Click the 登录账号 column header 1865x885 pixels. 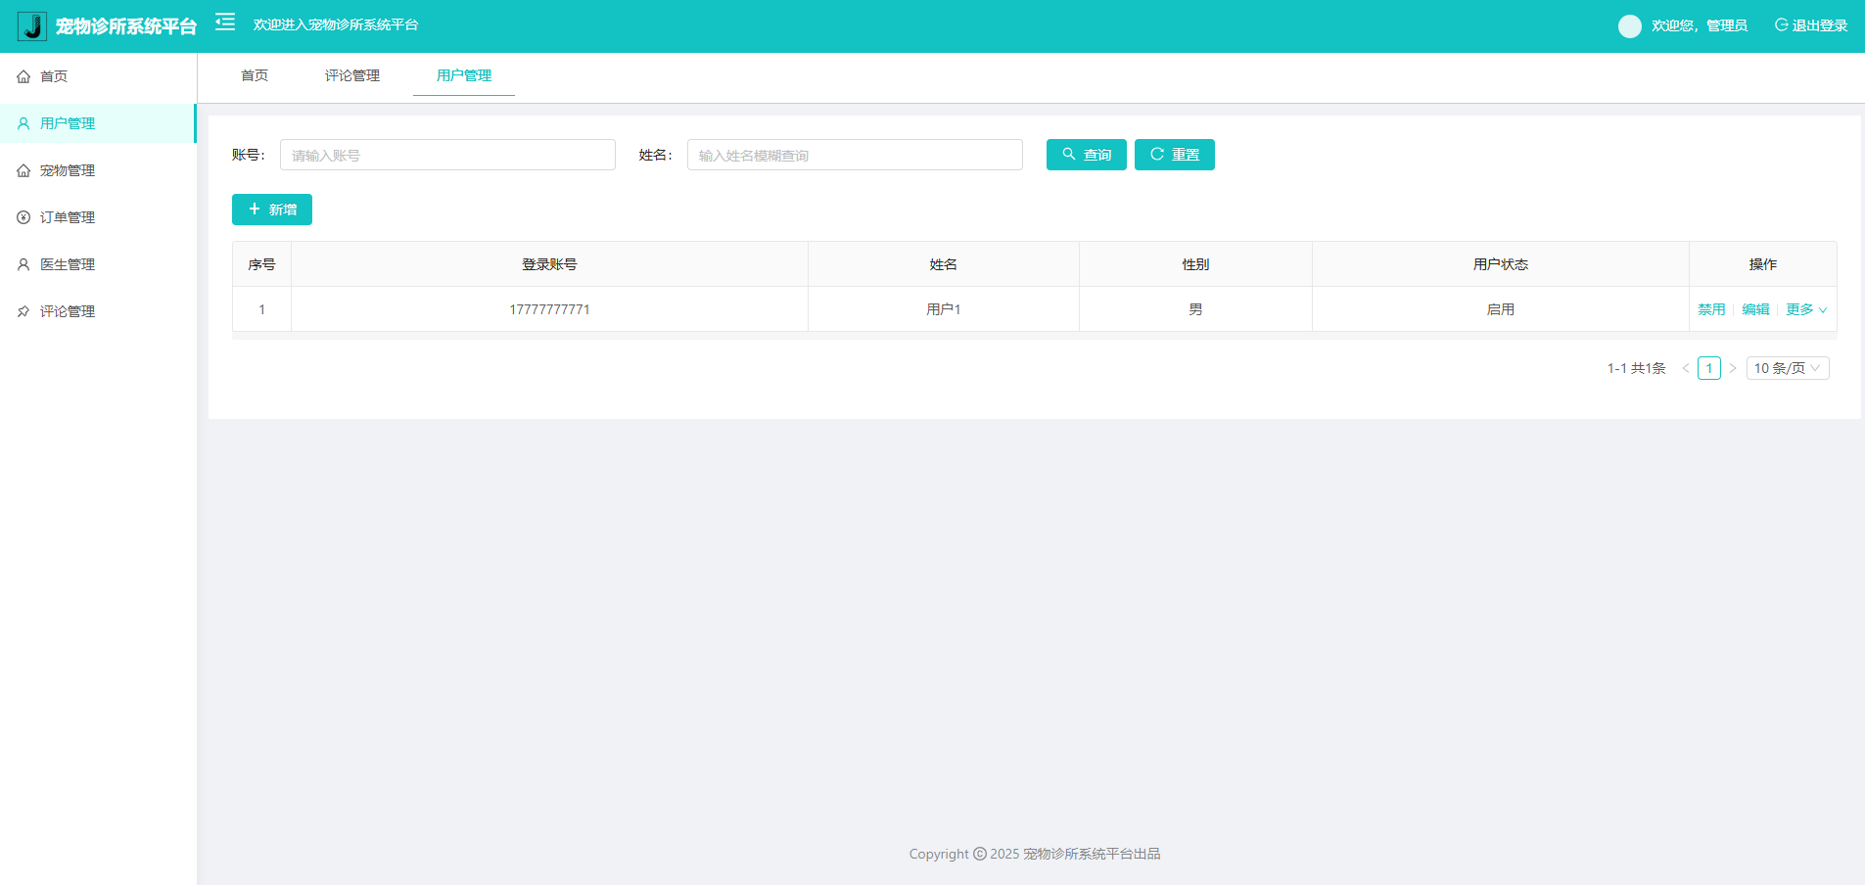549,264
